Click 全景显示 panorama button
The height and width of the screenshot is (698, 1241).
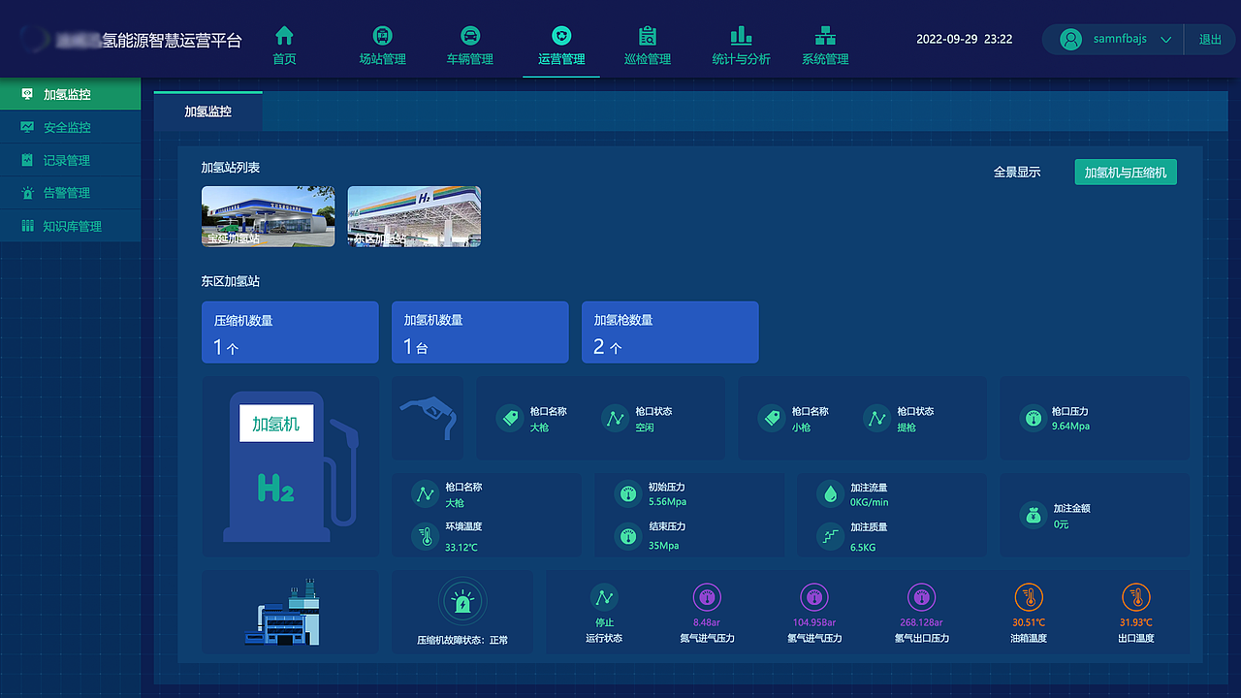point(1017,172)
